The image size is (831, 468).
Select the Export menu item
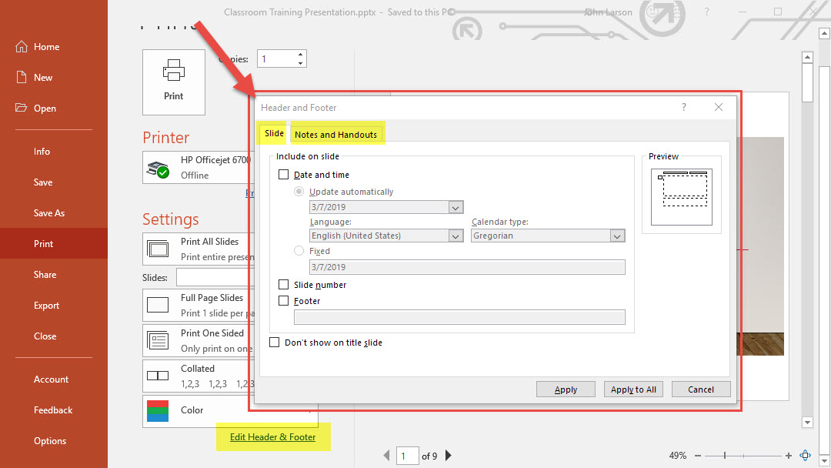click(46, 306)
